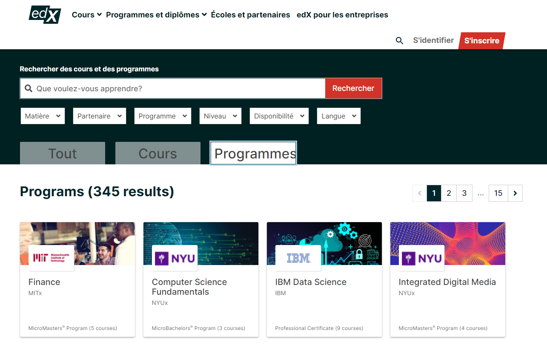Select current page 1 button
The width and height of the screenshot is (547, 344).
[x=434, y=193]
